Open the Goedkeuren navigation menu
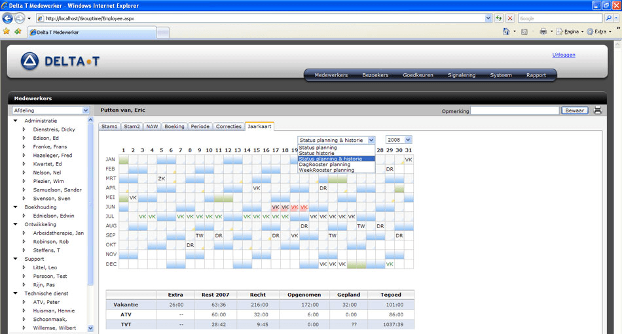622x334 pixels. tap(418, 75)
